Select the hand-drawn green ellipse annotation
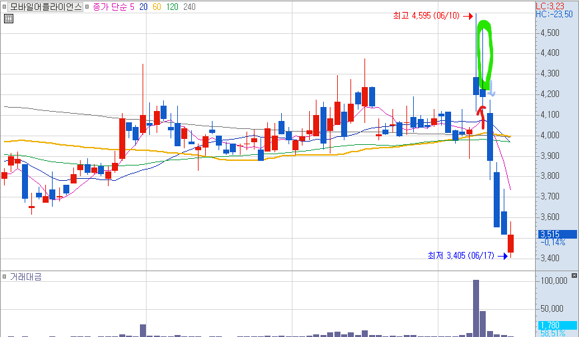579x337 pixels. click(x=485, y=55)
